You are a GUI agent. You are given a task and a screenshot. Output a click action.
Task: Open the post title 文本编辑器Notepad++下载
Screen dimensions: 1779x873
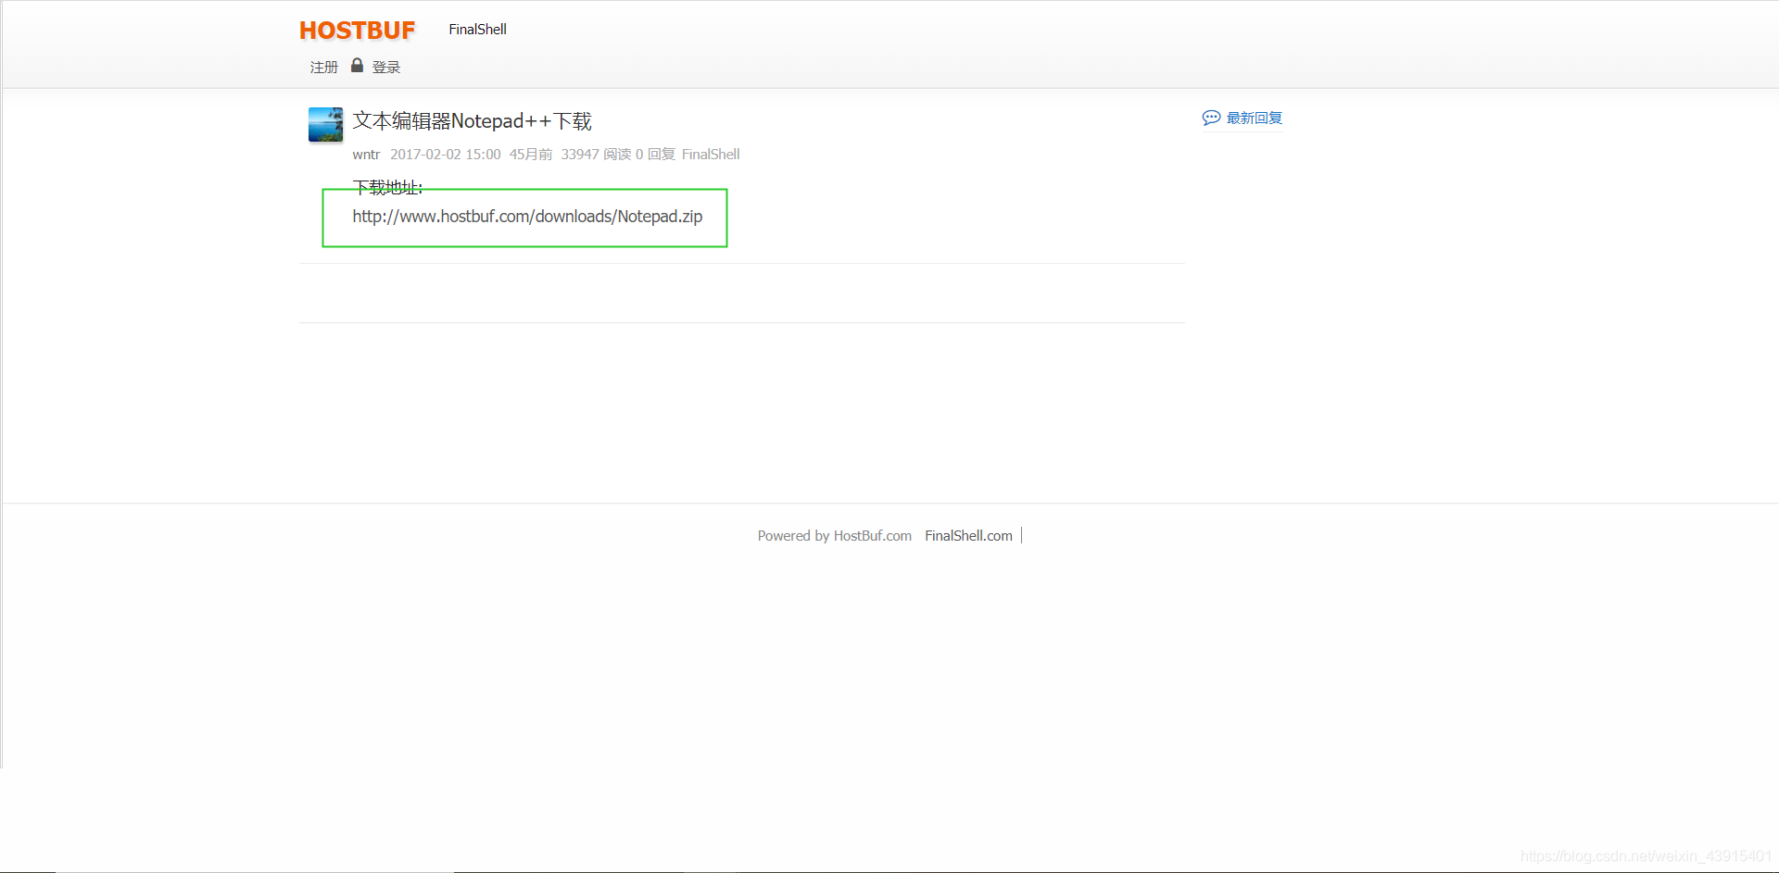tap(472, 121)
